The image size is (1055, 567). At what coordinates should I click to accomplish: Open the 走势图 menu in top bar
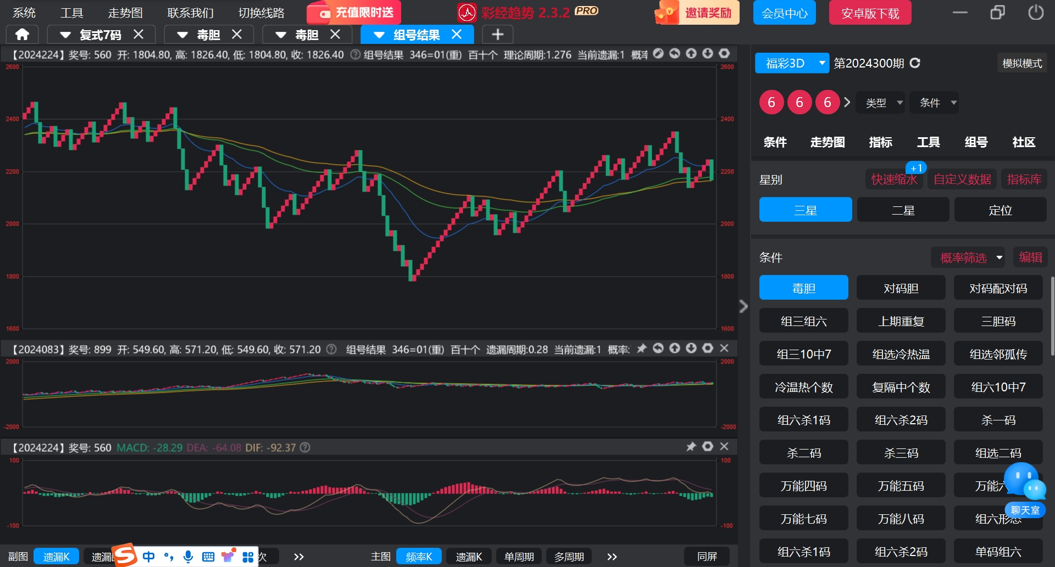point(125,13)
